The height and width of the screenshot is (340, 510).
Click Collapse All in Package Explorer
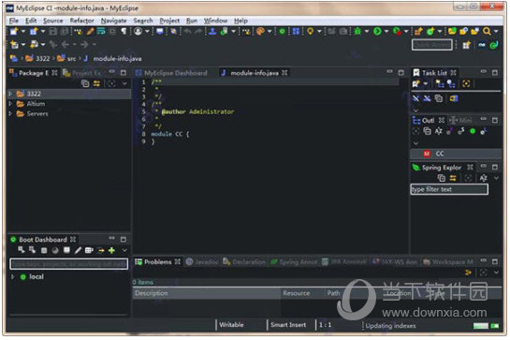(x=85, y=83)
